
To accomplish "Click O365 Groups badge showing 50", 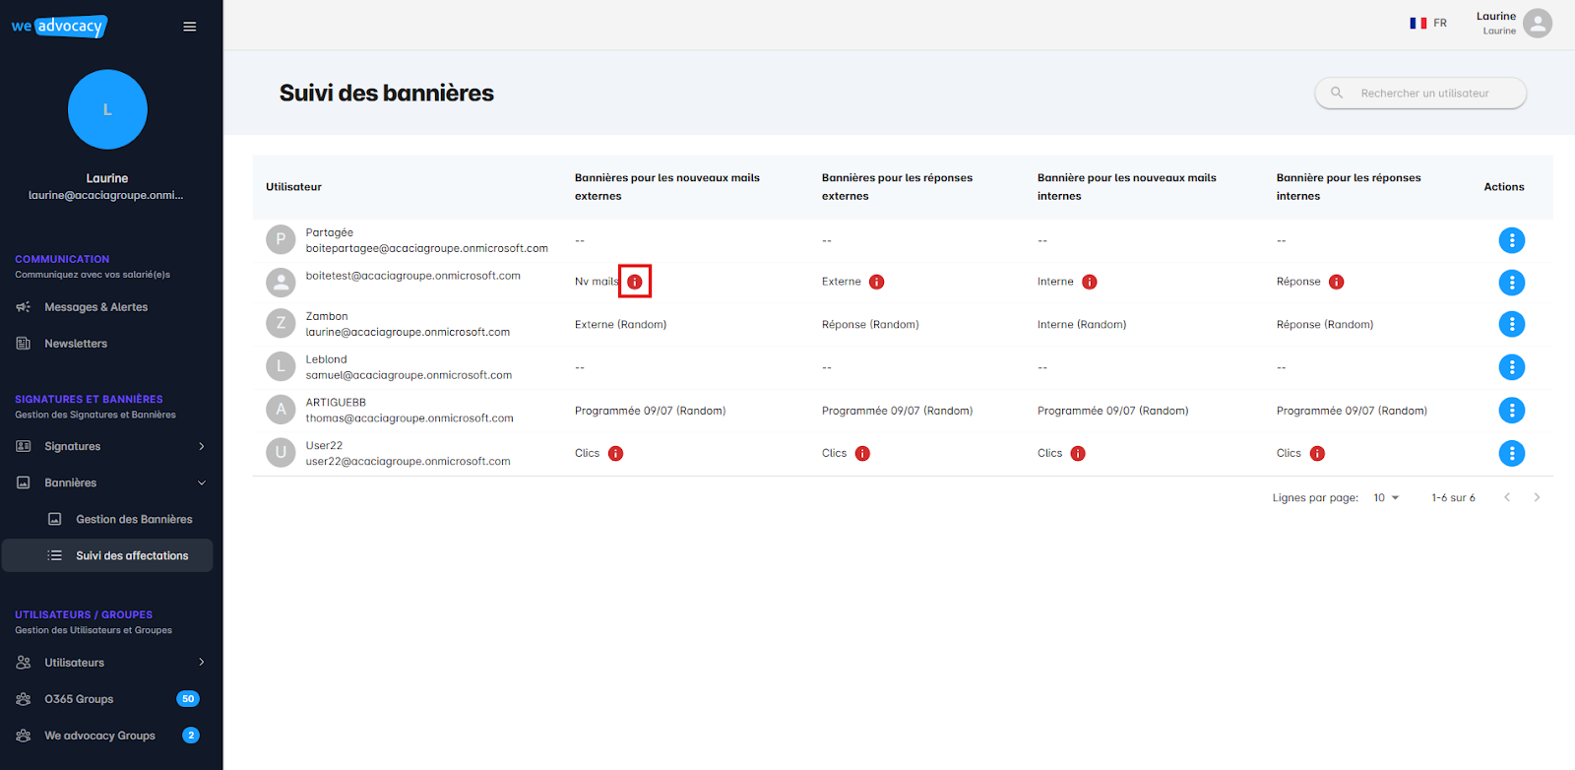I will [x=188, y=699].
